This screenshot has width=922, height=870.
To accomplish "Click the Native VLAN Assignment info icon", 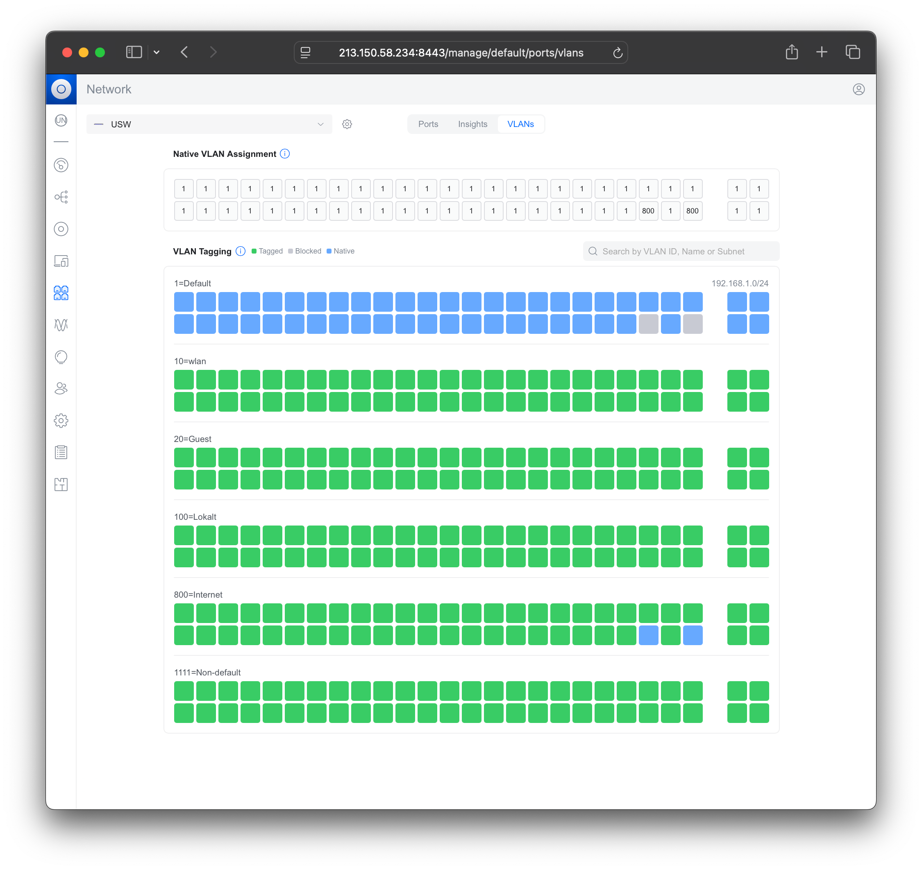I will coord(285,154).
